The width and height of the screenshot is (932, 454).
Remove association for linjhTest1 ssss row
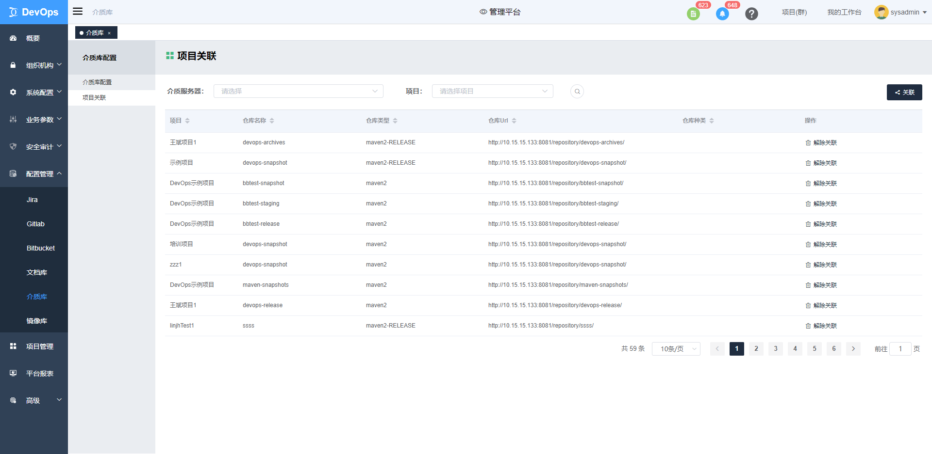click(x=821, y=326)
